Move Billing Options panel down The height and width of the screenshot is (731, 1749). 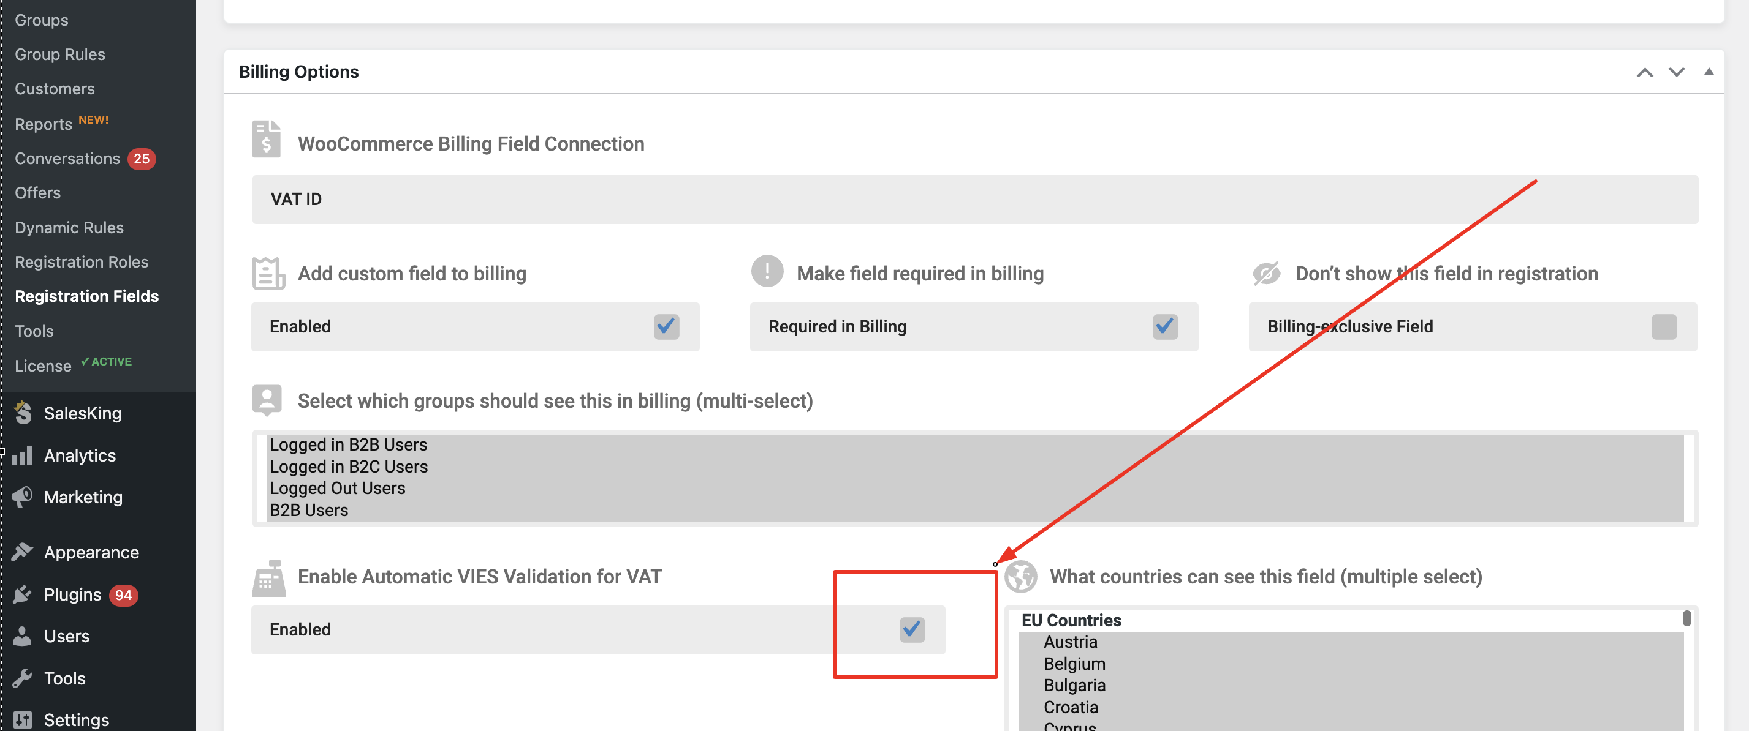pos(1676,72)
